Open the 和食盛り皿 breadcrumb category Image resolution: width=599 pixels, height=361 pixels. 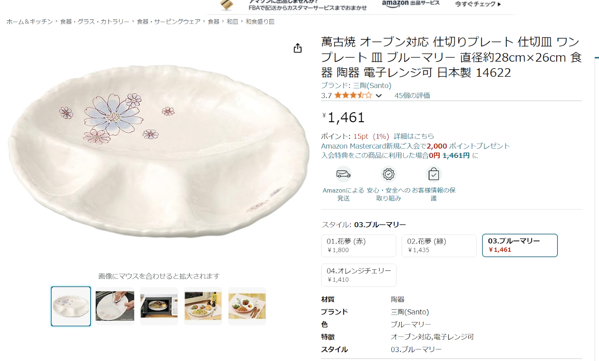coord(260,22)
